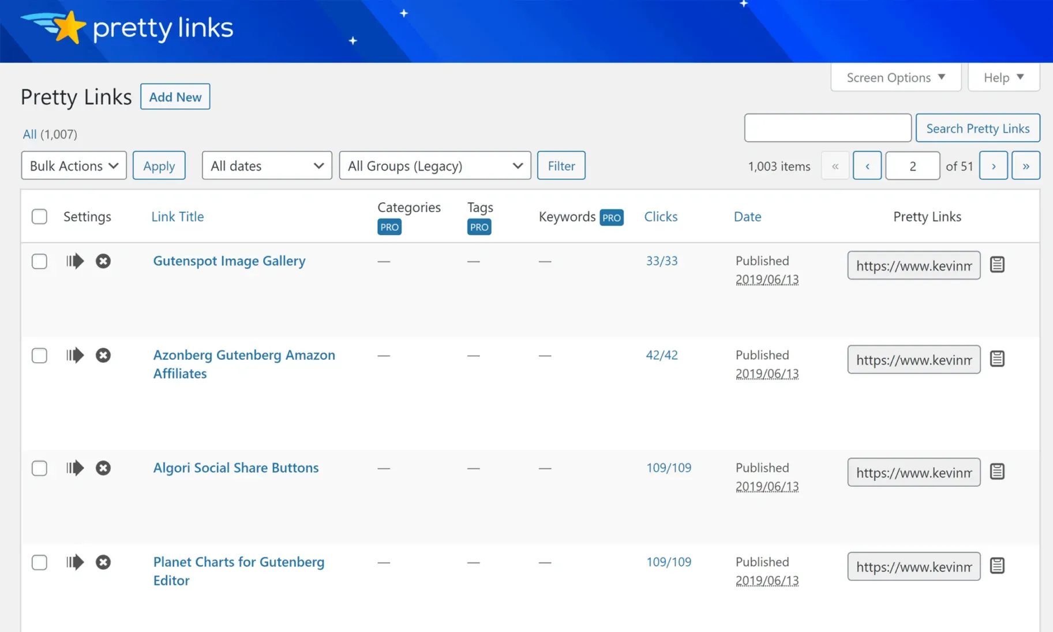
Task: Click the Apply button for bulk actions
Action: pos(159,165)
